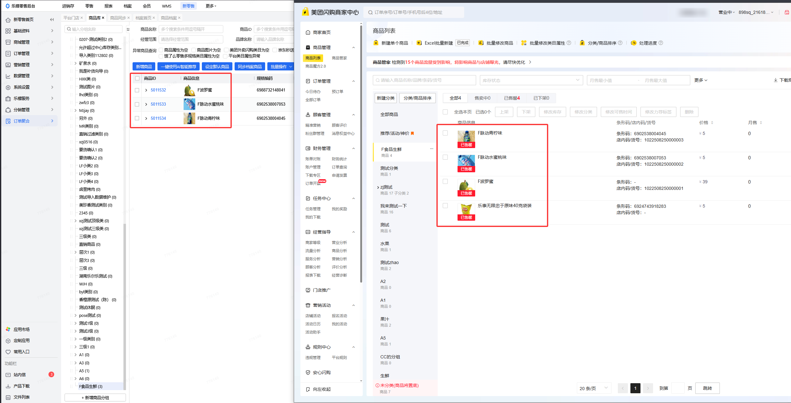Click the 同步档案商品 button
This screenshot has height=403, width=791.
point(250,67)
